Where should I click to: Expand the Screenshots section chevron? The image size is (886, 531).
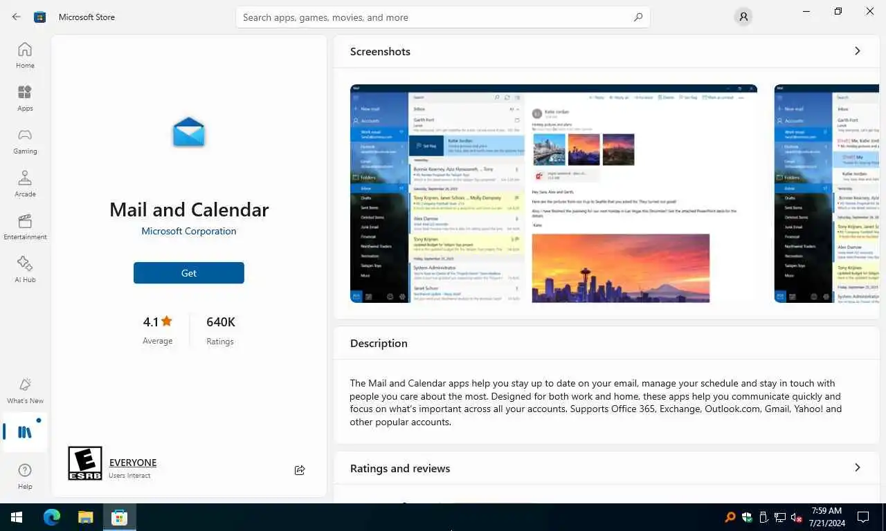point(857,51)
